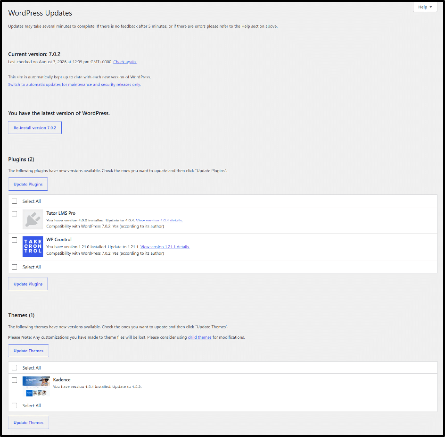Open the child themes link
Screen dimensions: 445x437
pyautogui.click(x=199, y=337)
